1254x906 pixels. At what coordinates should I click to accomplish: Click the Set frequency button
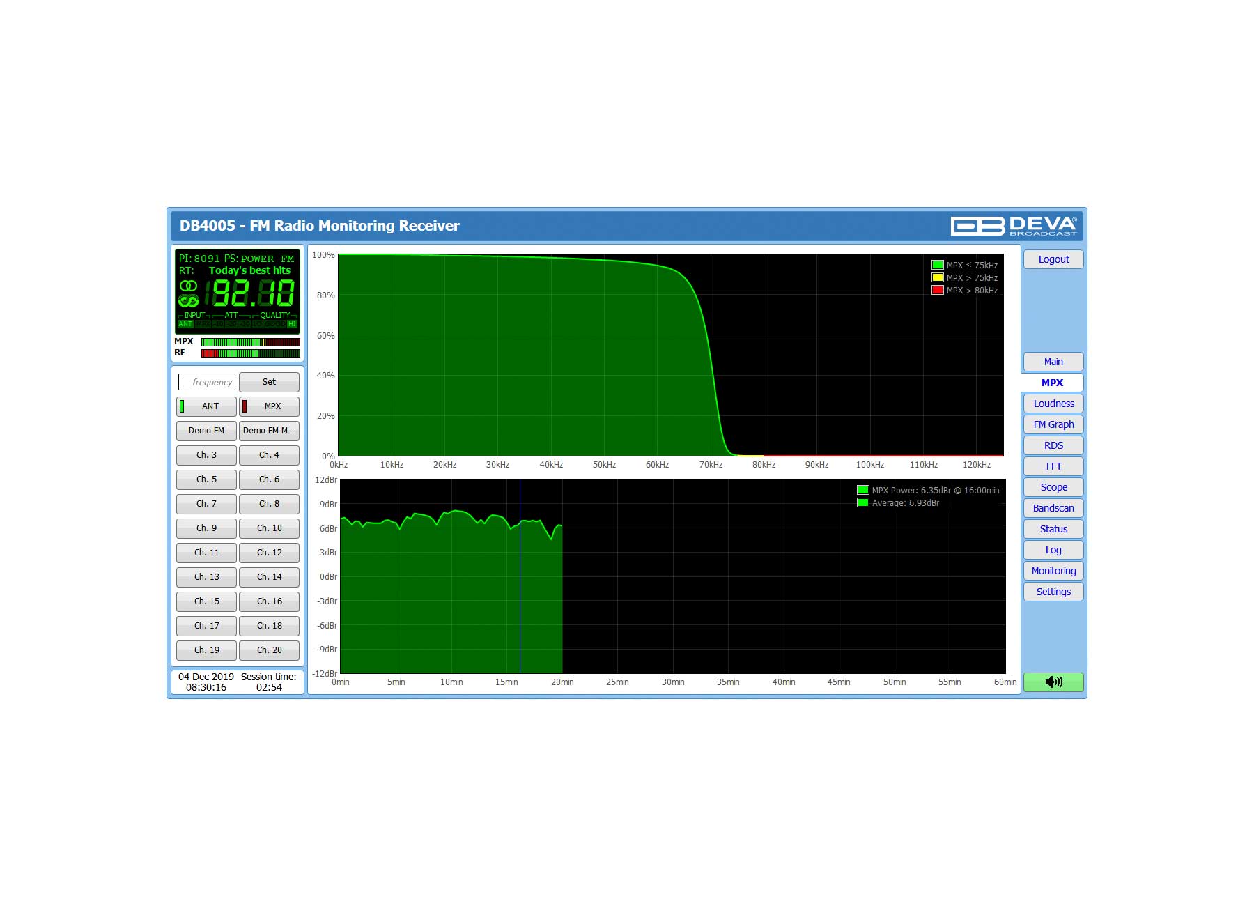pos(269,382)
